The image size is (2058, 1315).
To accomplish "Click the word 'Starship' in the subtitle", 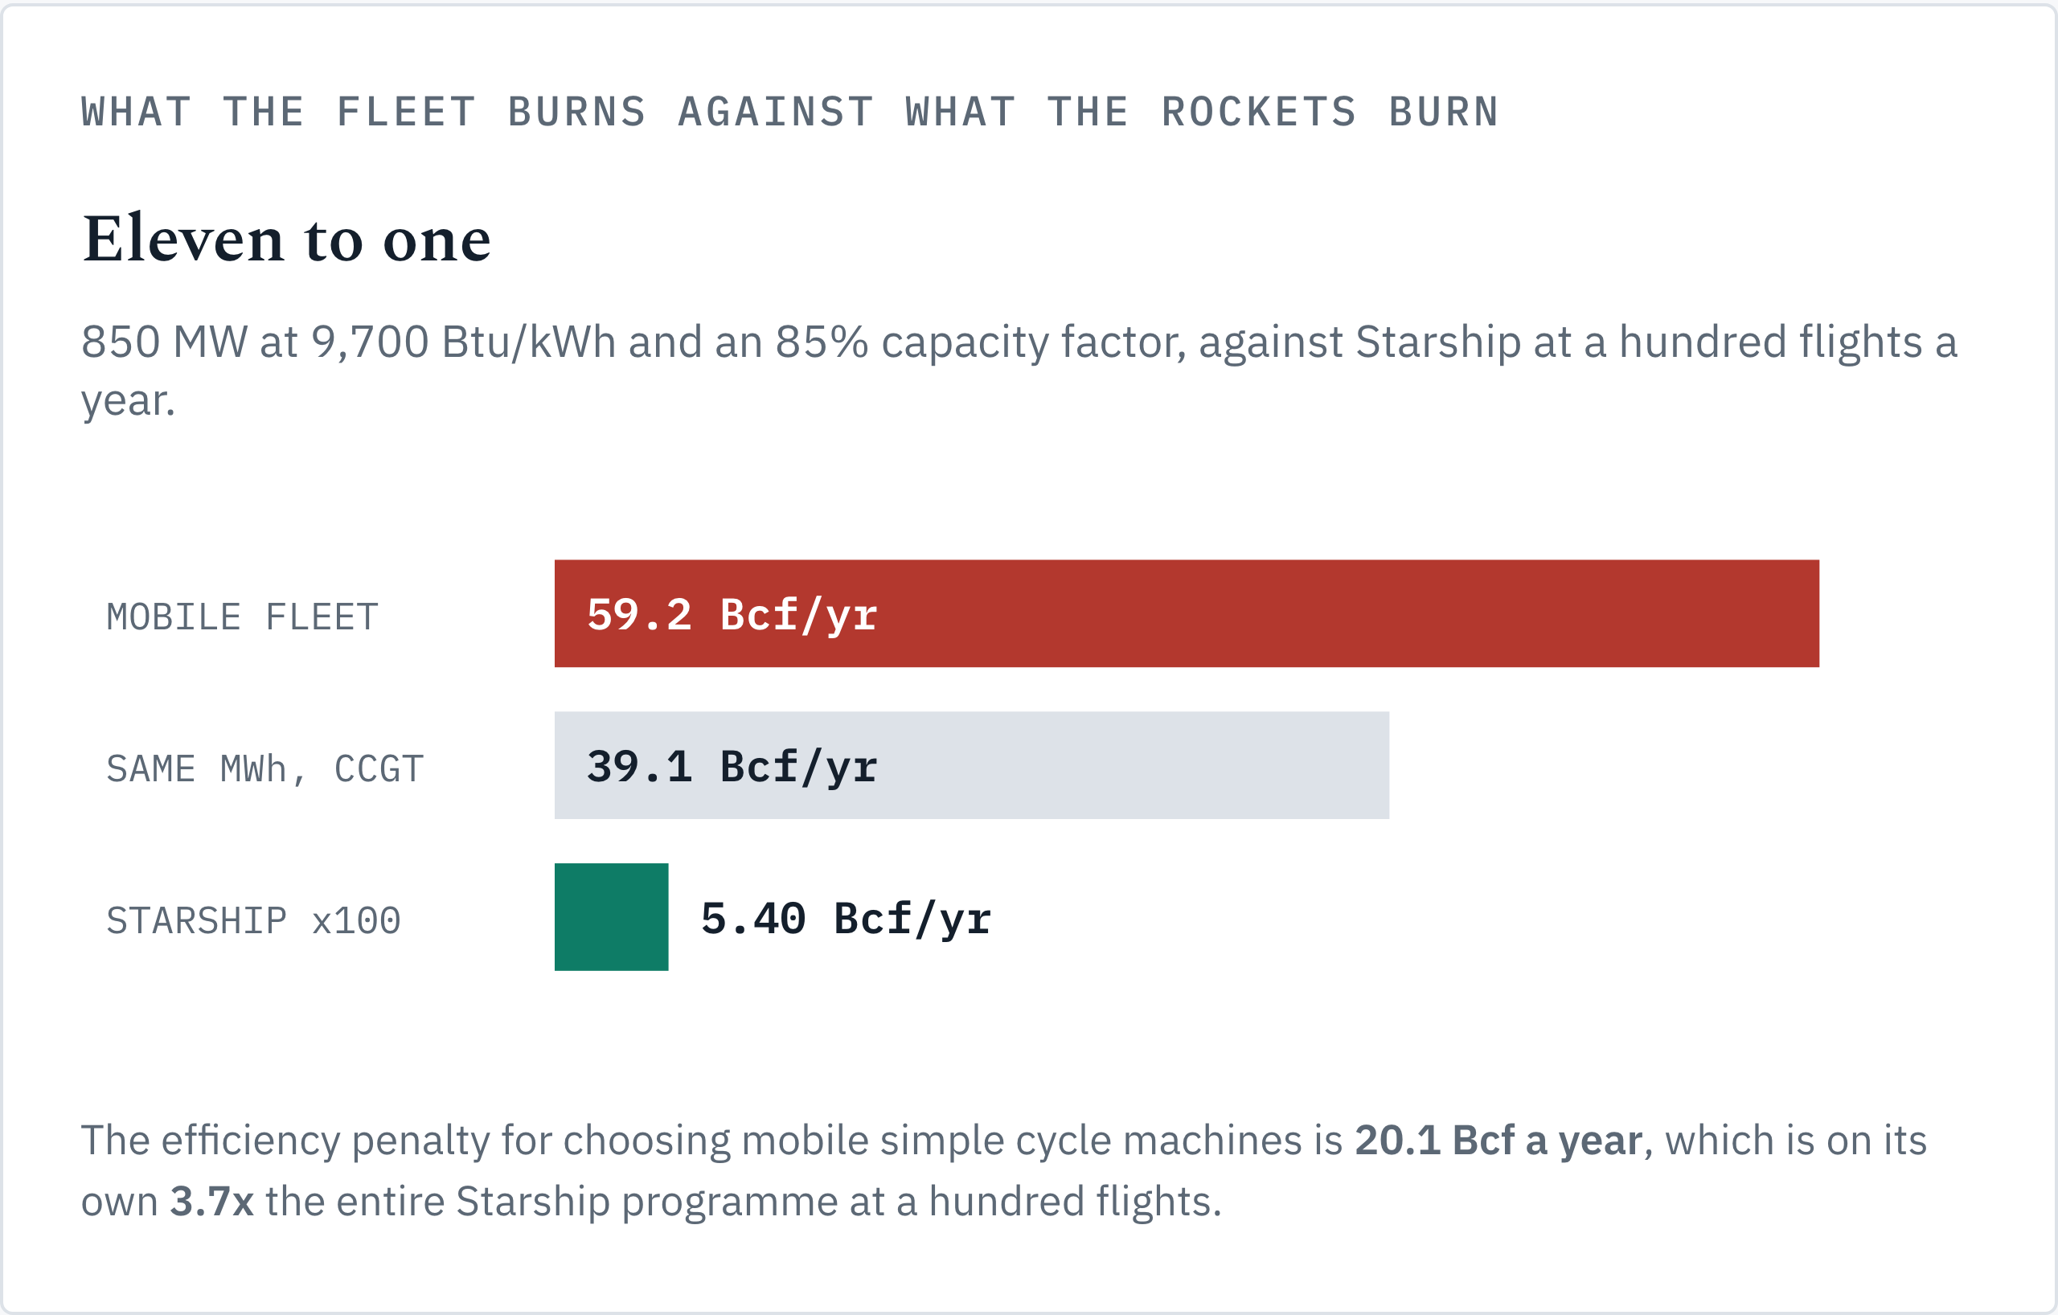I will pyautogui.click(x=1437, y=343).
